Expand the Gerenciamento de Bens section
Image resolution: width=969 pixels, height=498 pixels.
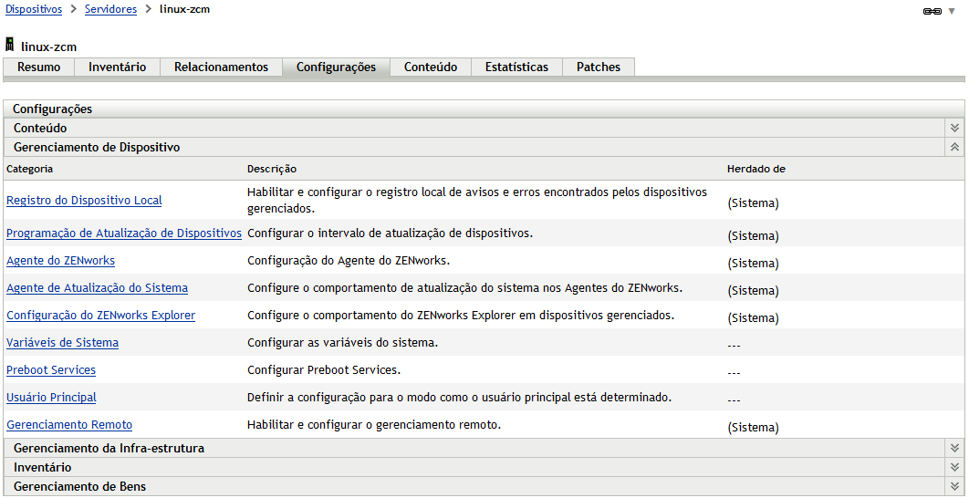coord(954,486)
